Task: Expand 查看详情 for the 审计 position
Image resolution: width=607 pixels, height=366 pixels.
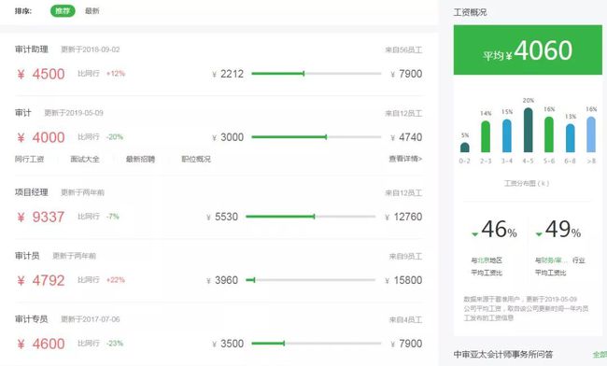Action: [405, 159]
